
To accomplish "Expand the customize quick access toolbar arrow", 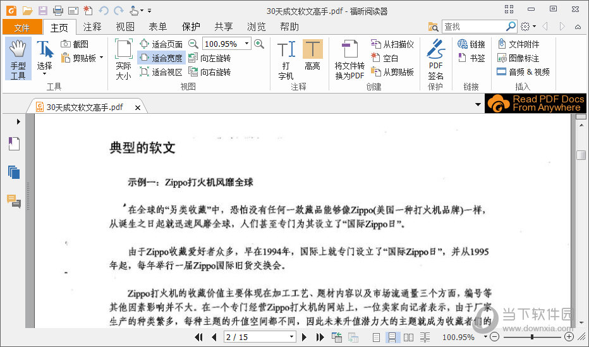I will point(150,11).
